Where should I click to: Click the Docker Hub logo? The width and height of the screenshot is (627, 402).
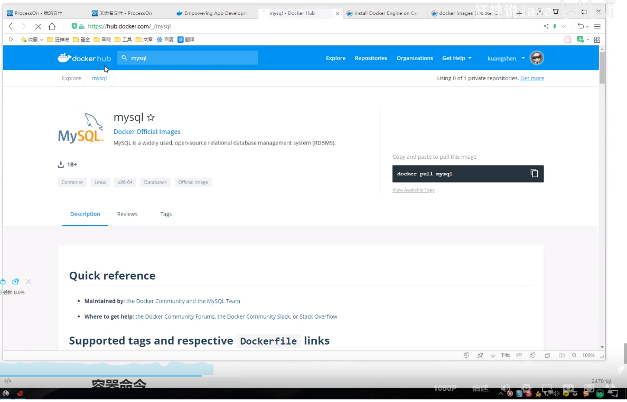[84, 58]
